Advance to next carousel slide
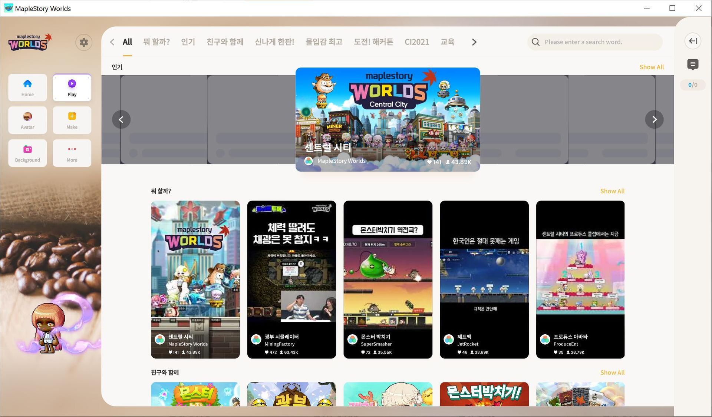The image size is (712, 417). (654, 119)
